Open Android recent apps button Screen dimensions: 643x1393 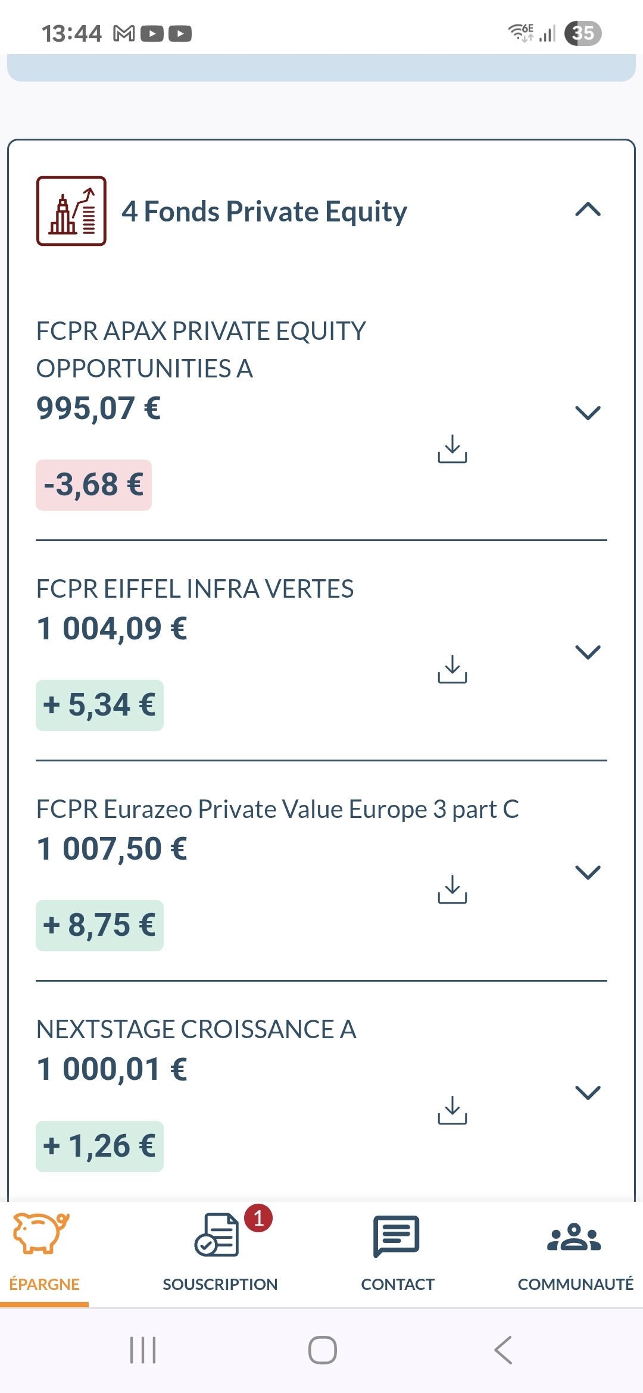pyautogui.click(x=143, y=1350)
